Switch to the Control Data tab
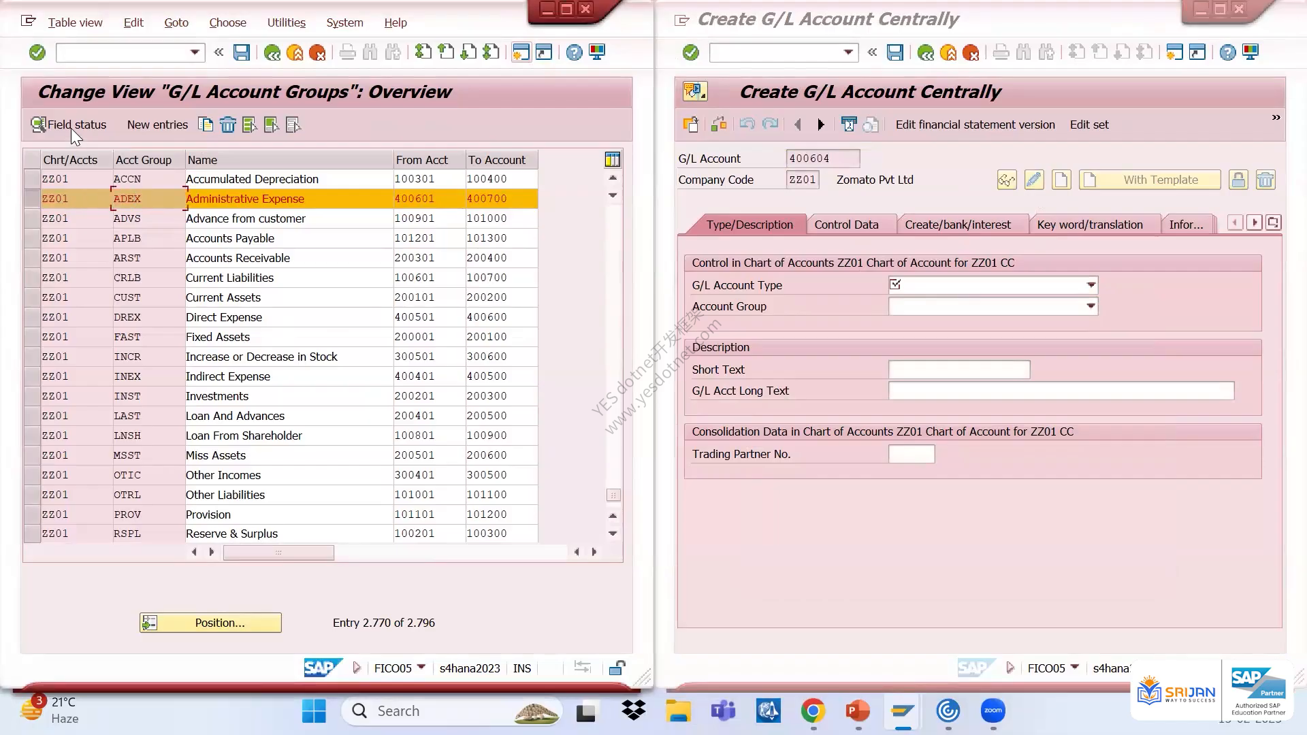This screenshot has height=735, width=1307. pos(846,225)
